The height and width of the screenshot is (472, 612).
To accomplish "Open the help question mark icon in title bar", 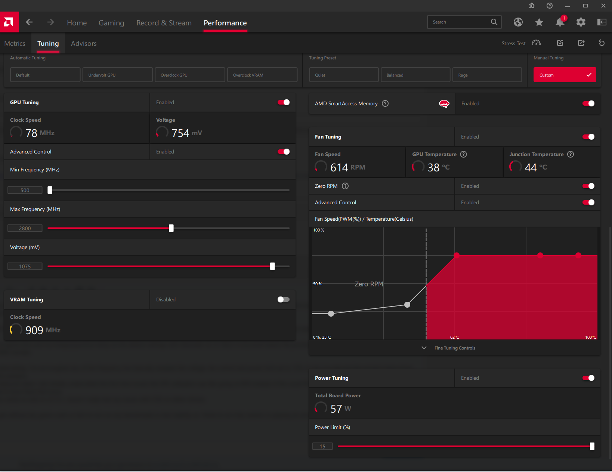I will pyautogui.click(x=549, y=6).
